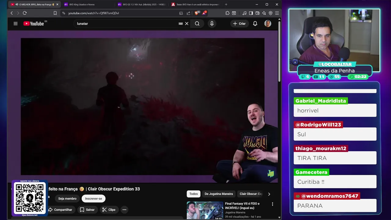Screen dimensions: 391x220
Task: Click the QR code on the tipa.rbstore.net overlay
Action: click(30, 198)
